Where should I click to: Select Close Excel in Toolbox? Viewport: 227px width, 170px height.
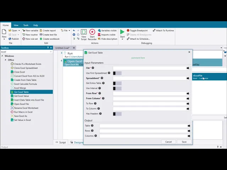click(x=18, y=72)
